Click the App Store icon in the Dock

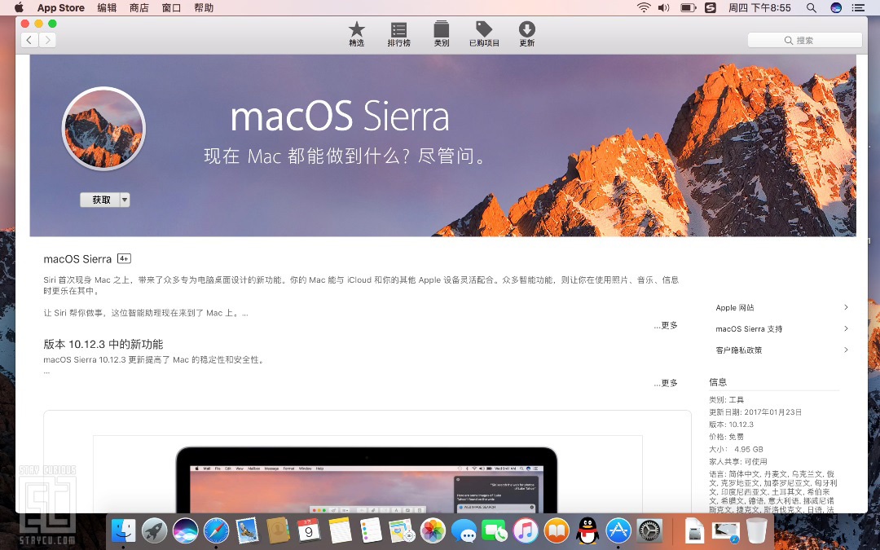pyautogui.click(x=618, y=530)
